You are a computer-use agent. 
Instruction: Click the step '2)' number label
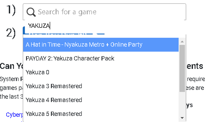pyautogui.click(x=11, y=33)
